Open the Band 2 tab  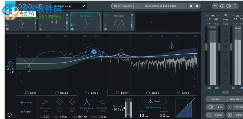pyautogui.click(x=62, y=93)
